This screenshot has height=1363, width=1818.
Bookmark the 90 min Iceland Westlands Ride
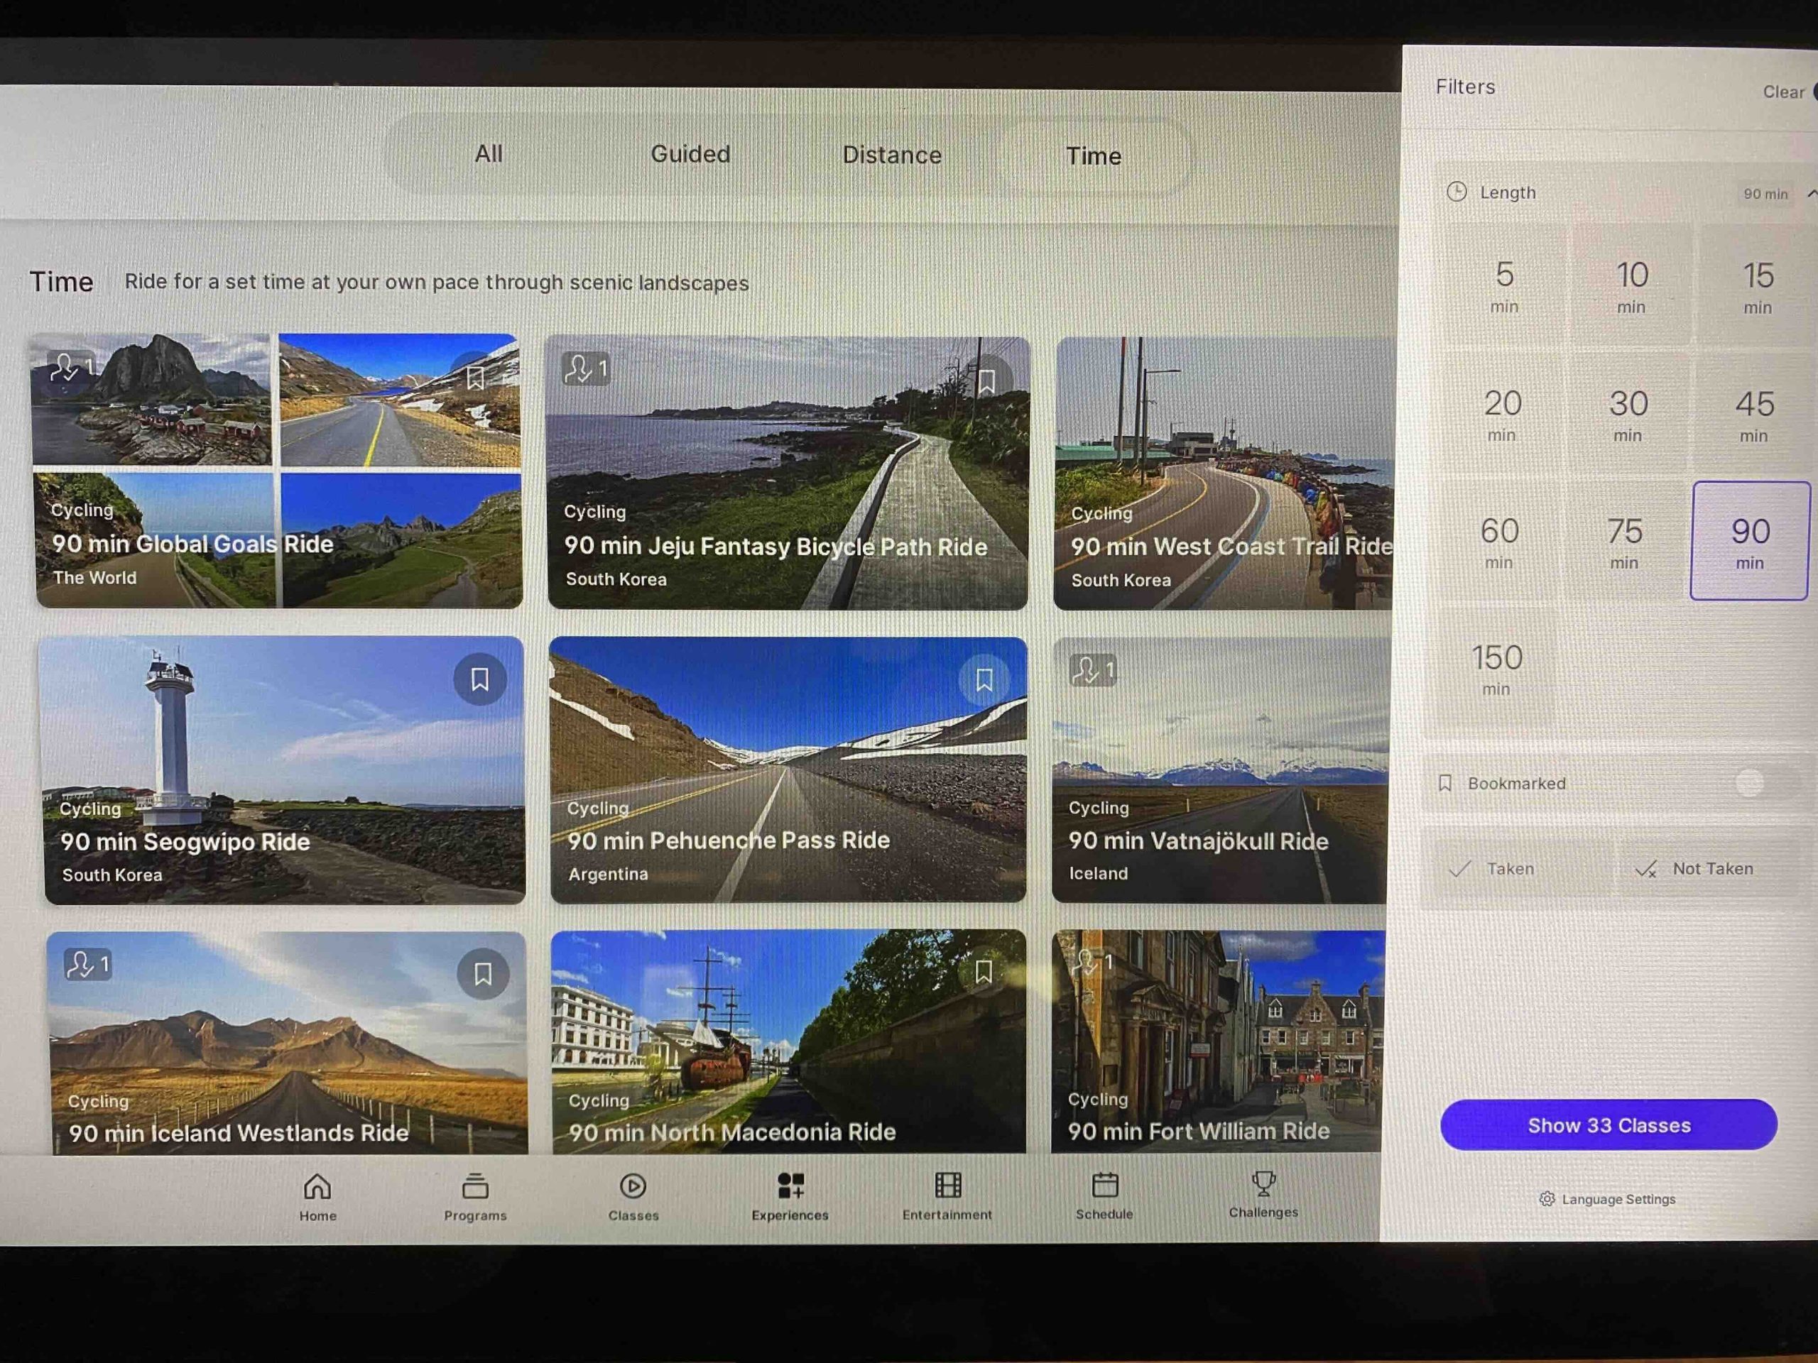(x=482, y=973)
